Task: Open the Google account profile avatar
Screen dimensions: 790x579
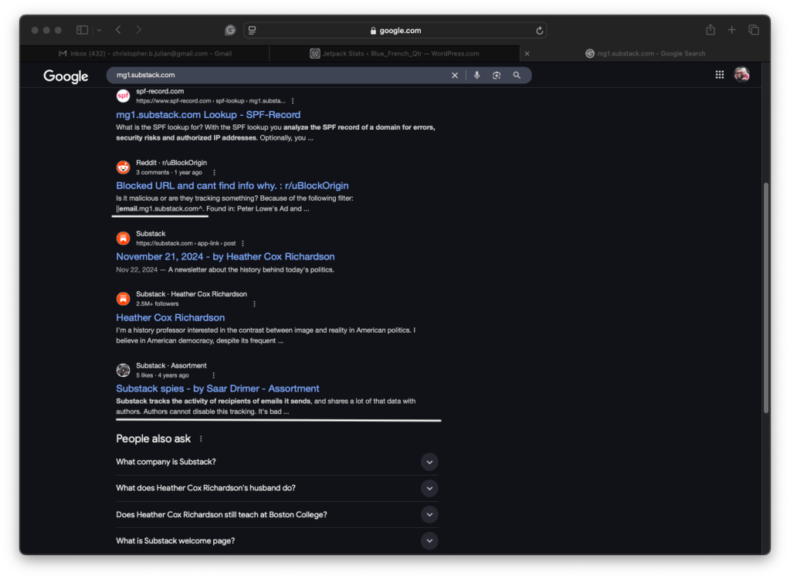Action: coord(741,75)
